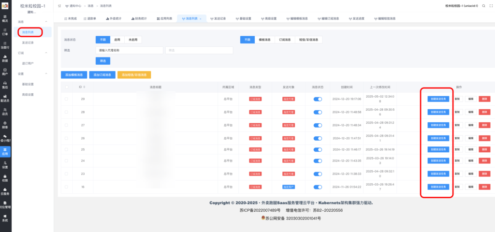The image size is (495, 232).
Task: Open 退订用户 in the side menu
Action: point(28,63)
